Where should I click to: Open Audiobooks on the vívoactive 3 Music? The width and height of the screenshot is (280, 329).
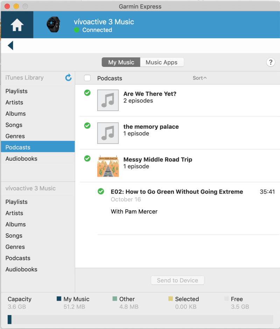38,269
